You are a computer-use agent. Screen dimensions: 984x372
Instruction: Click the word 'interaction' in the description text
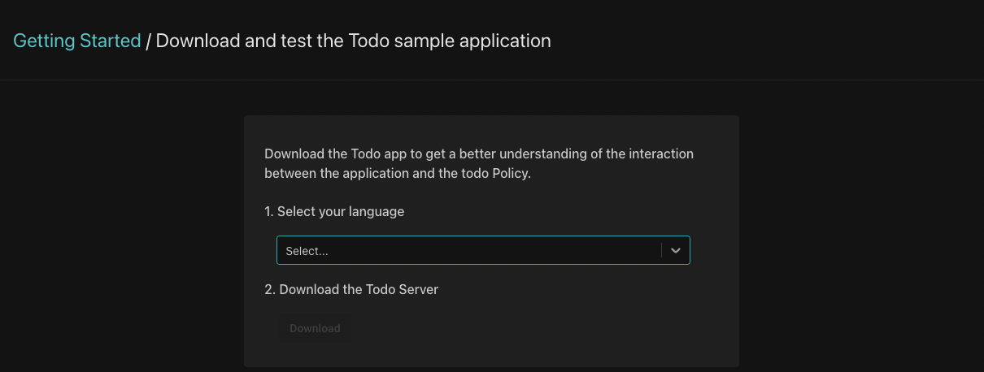click(660, 154)
